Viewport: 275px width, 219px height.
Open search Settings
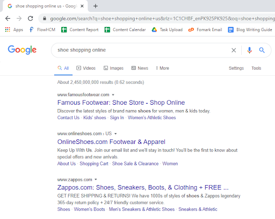coord(236,68)
